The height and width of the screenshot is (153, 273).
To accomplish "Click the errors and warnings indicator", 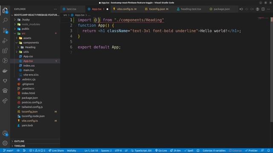I will point(37,150).
